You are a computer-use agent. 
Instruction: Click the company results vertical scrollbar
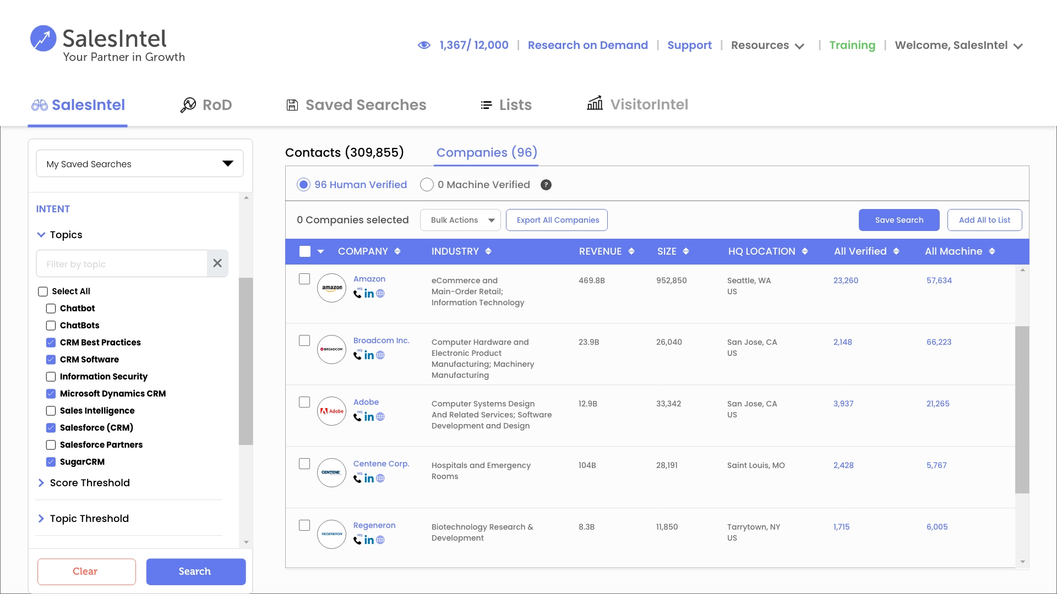tap(1022, 410)
